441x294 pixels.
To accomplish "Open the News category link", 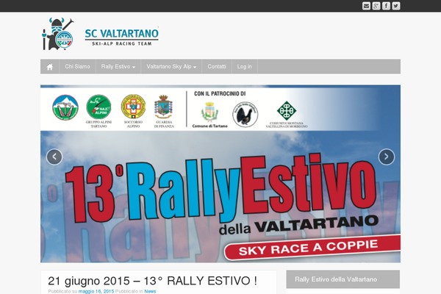I will [x=150, y=291].
